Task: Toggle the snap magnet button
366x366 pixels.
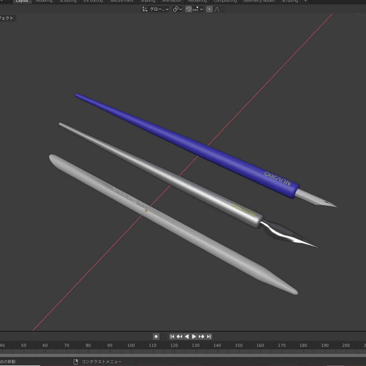Action: 188,9
